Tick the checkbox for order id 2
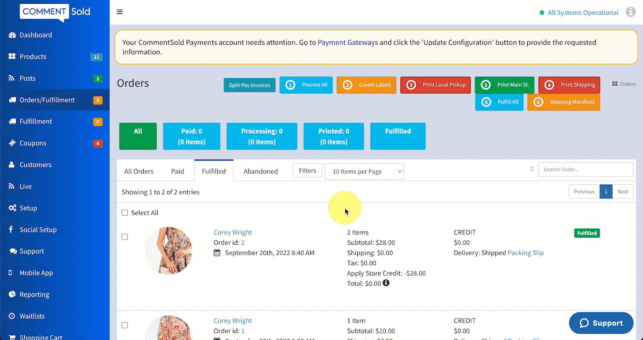 (125, 237)
